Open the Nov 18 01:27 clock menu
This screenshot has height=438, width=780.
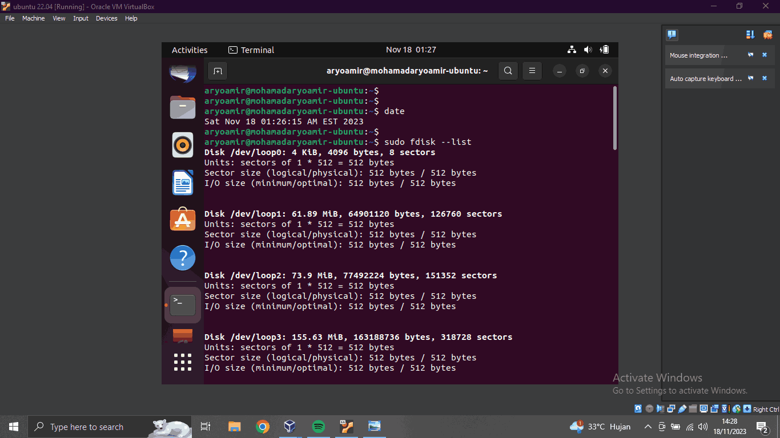tap(411, 50)
